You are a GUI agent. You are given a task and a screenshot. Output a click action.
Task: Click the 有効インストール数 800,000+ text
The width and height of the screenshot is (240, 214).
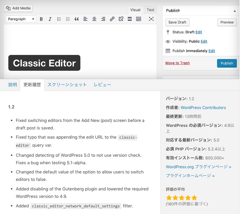coord(195,158)
